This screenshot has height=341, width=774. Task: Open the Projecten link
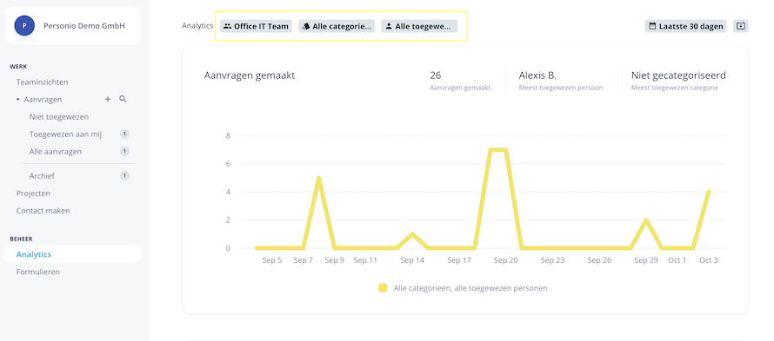(x=33, y=193)
